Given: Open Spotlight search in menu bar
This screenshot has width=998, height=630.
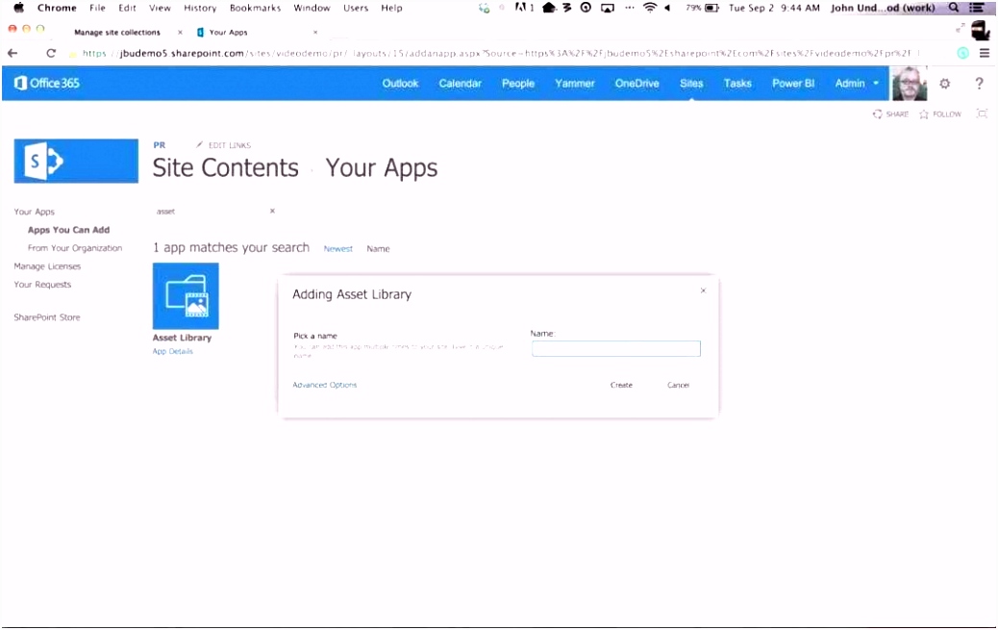Looking at the screenshot, I should pyautogui.click(x=953, y=8).
